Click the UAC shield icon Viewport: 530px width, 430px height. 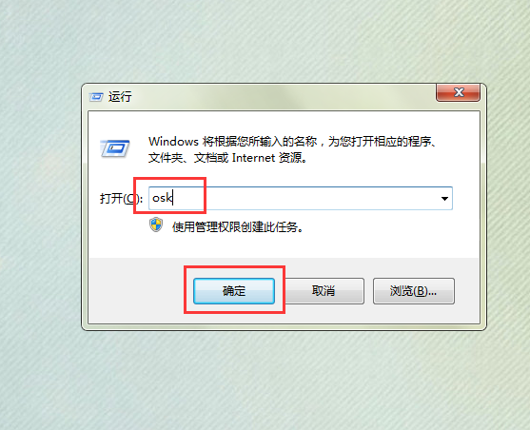[x=156, y=225]
